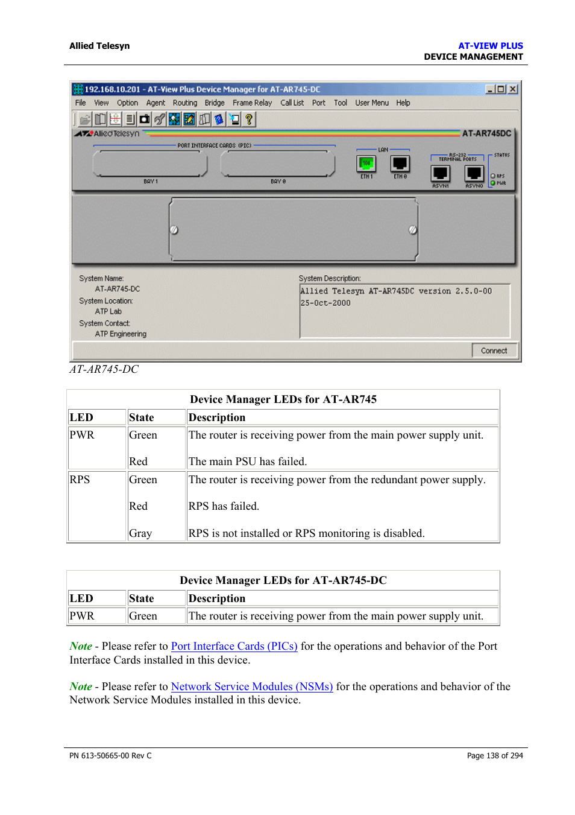Maximize the Device Manager window
575x815 pixels.
pyautogui.click(x=501, y=89)
